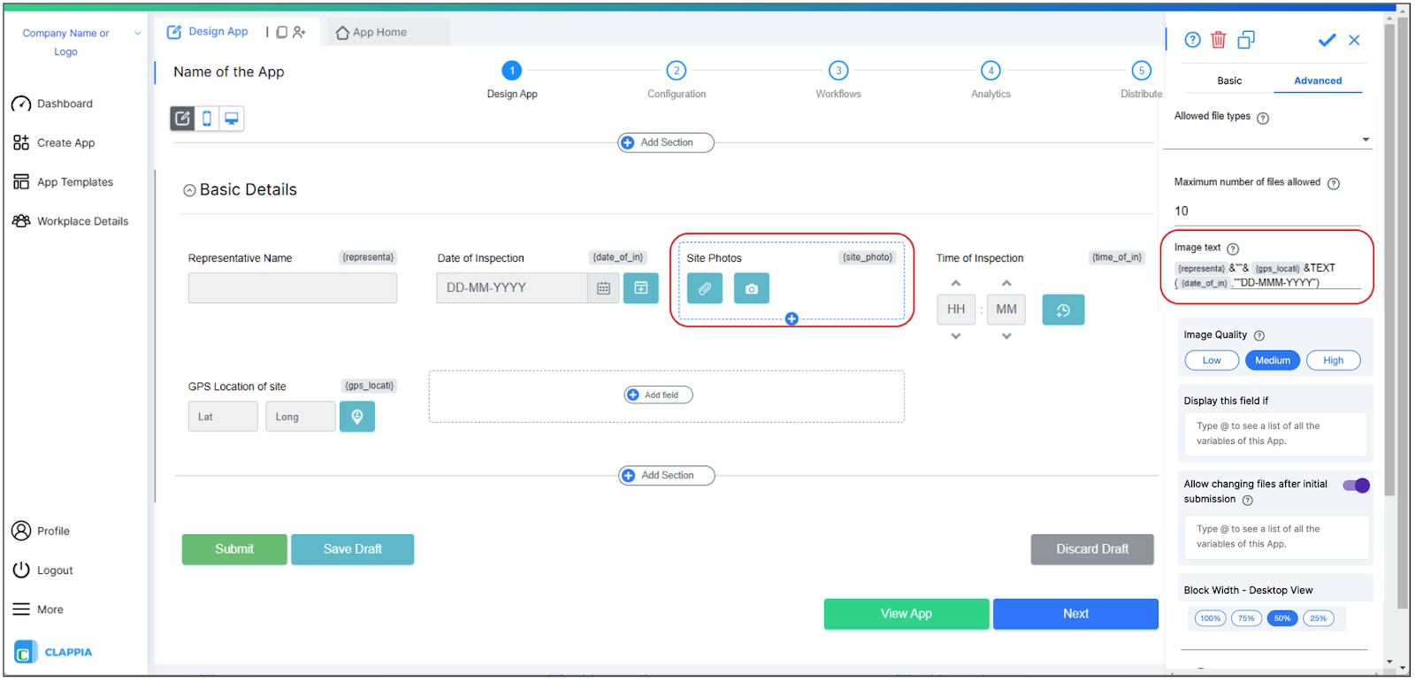
Task: Set block width to 100%
Action: pos(1211,618)
